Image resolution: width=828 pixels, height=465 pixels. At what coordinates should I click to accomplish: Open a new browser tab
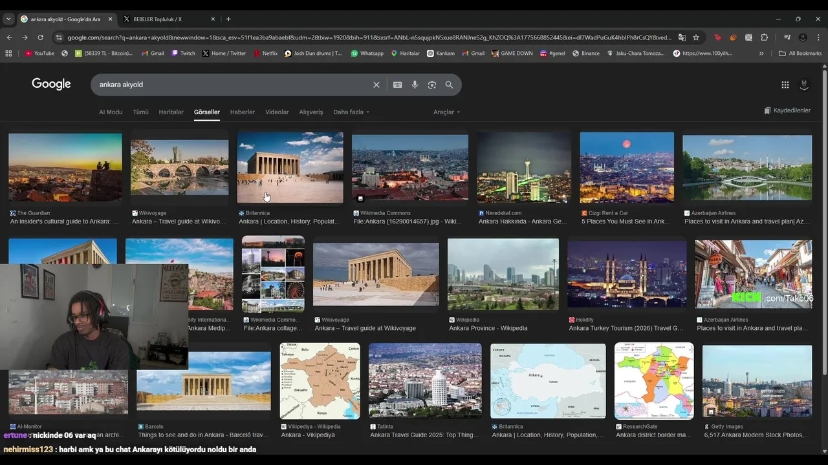click(x=228, y=19)
